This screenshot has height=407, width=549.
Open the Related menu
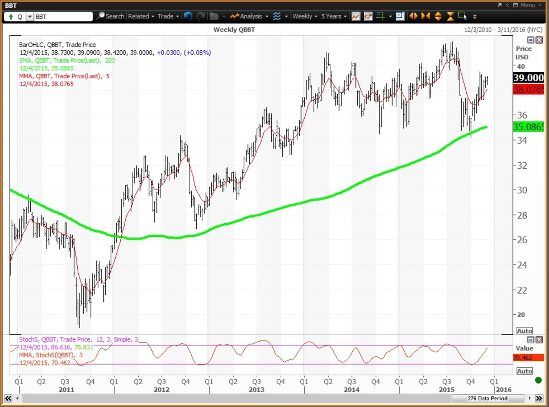point(141,16)
